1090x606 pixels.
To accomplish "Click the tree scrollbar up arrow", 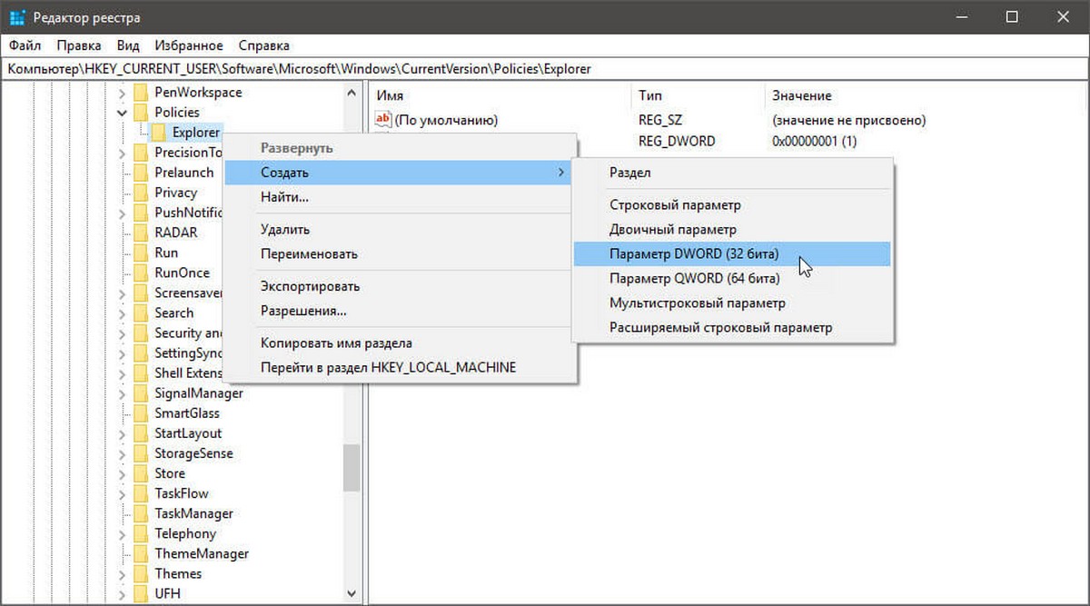I will point(352,93).
